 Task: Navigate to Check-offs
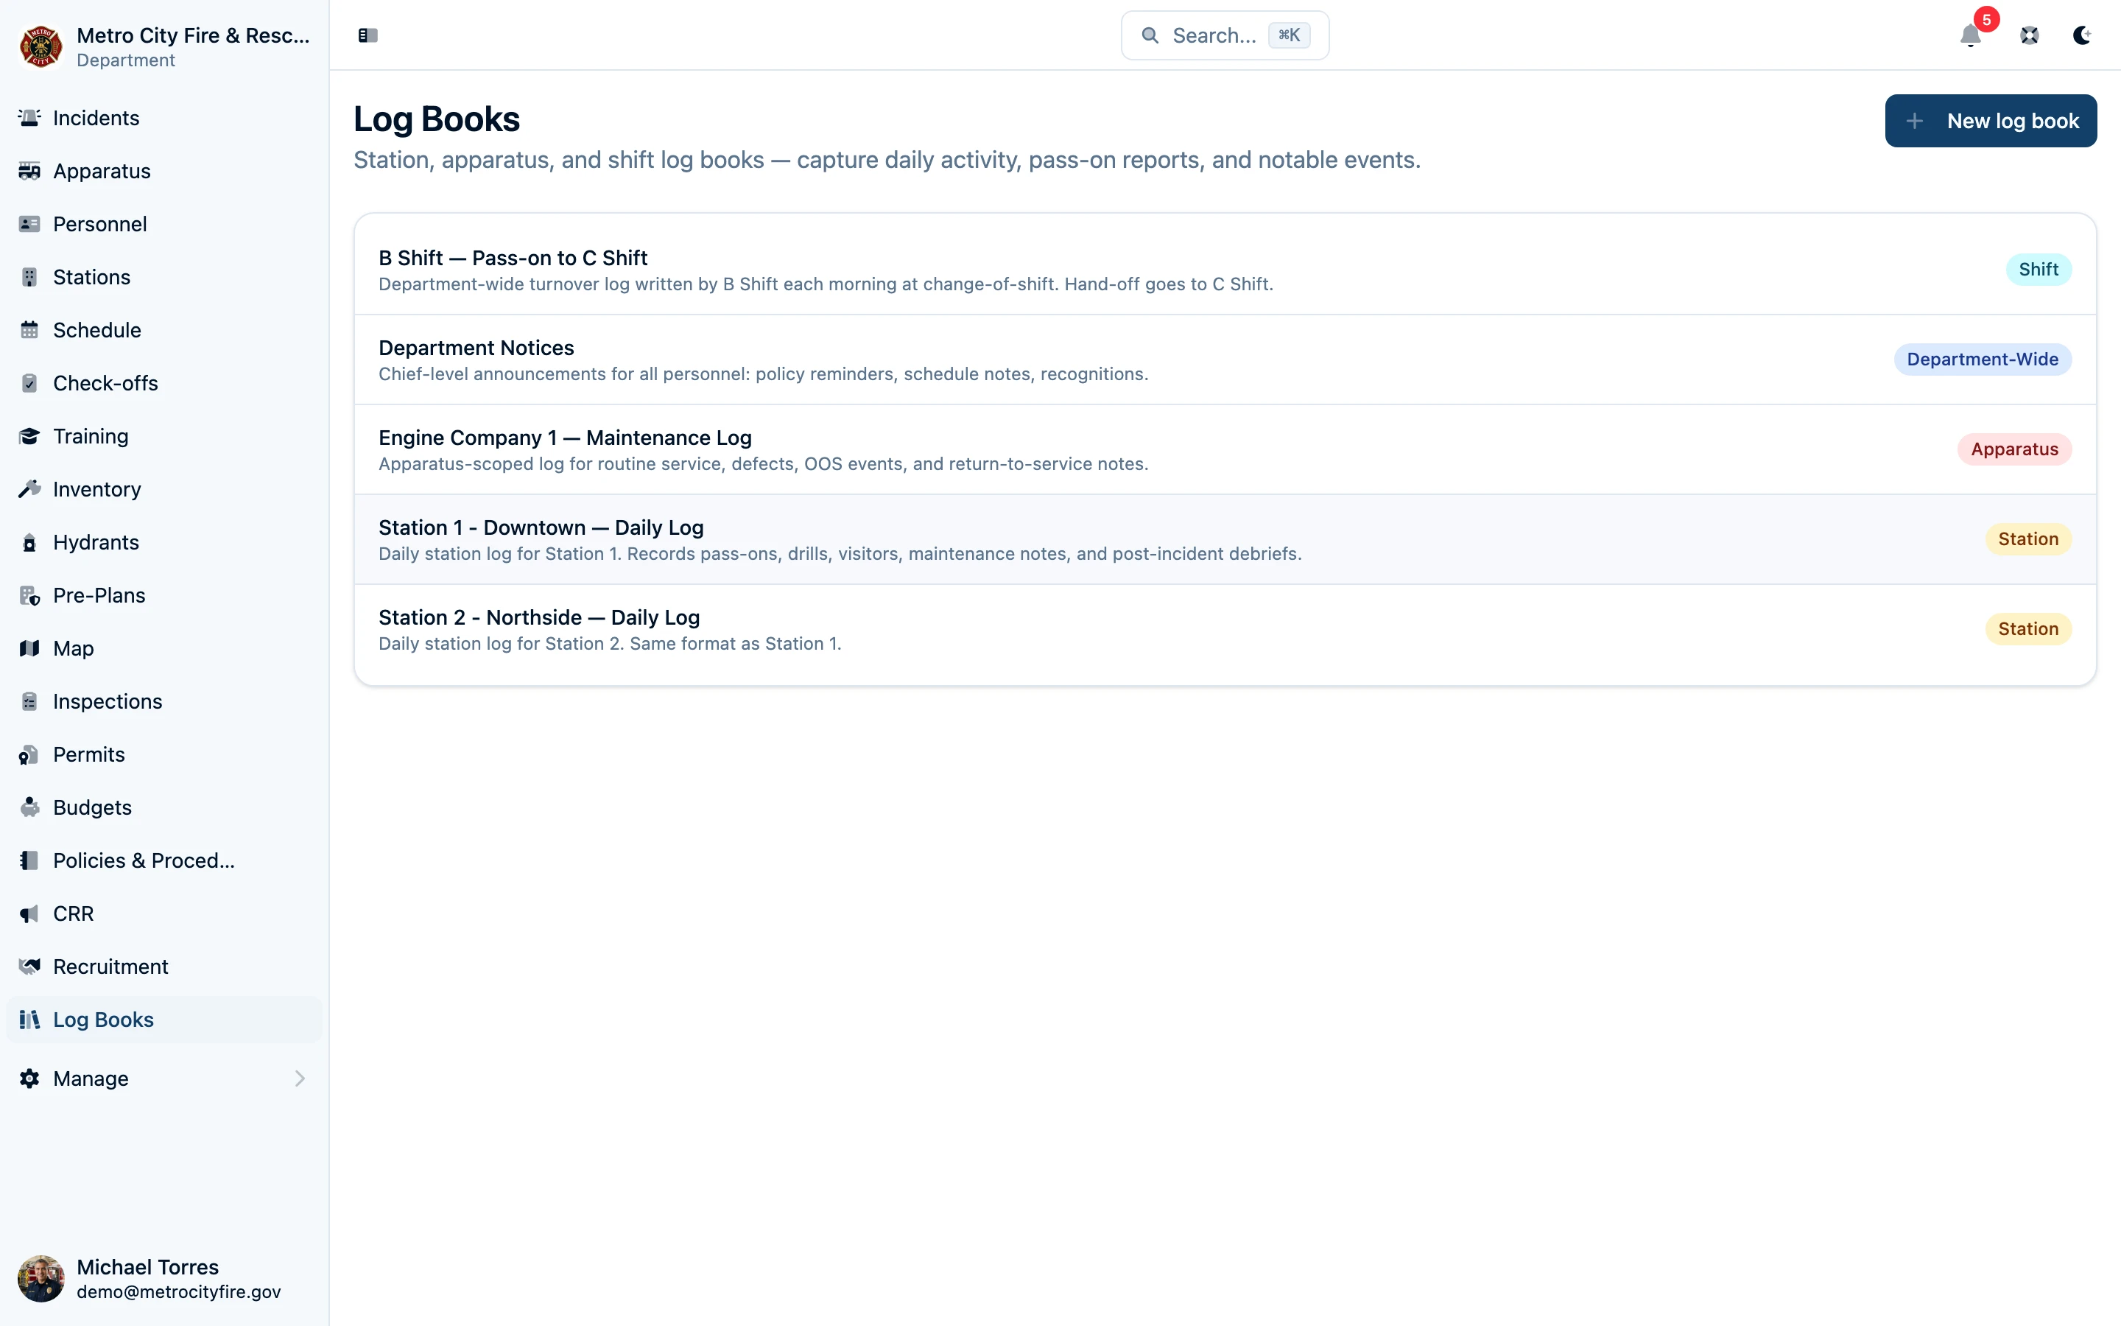point(164,383)
